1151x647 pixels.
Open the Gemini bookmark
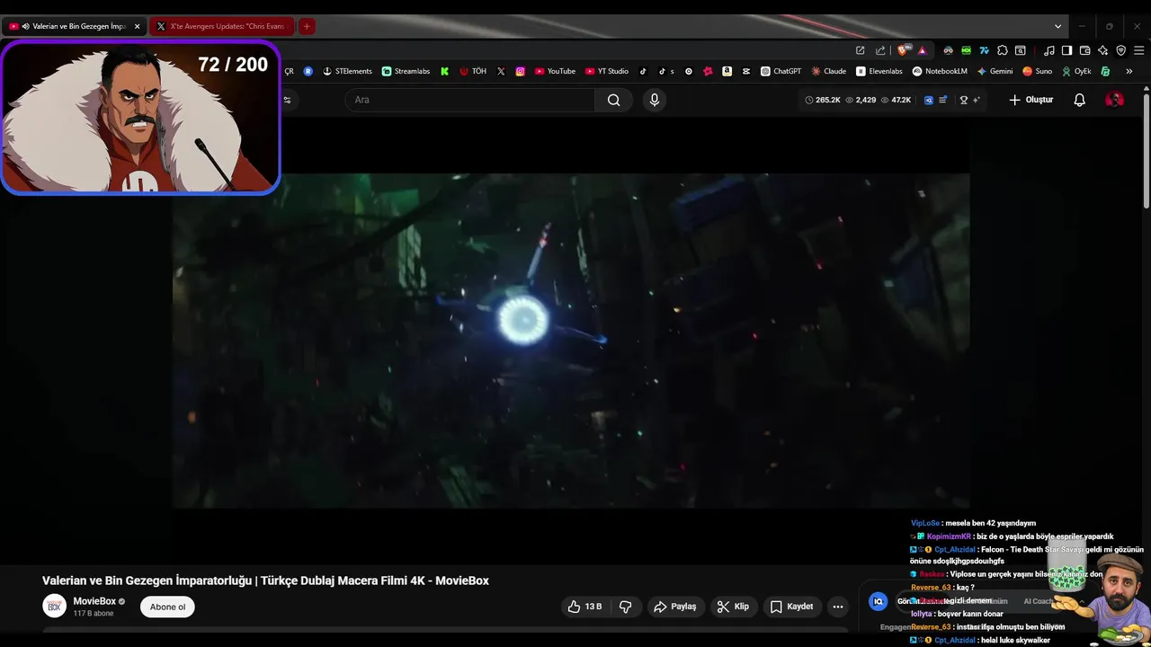[x=995, y=71]
